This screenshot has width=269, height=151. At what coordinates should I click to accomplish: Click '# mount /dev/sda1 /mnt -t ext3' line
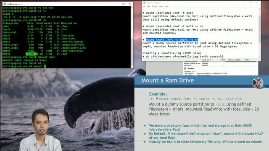click(168, 13)
